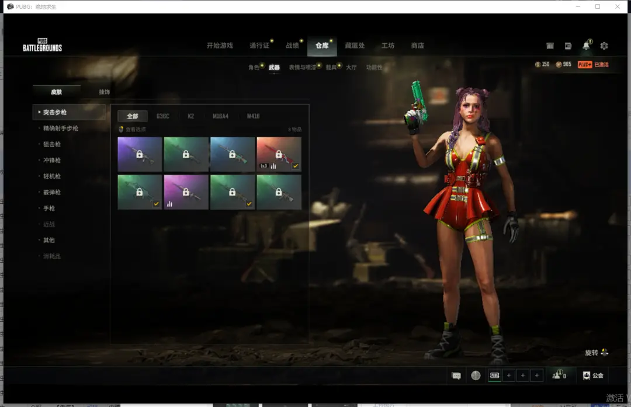
Task: Click the first empty squad slot plus
Action: tap(509, 375)
